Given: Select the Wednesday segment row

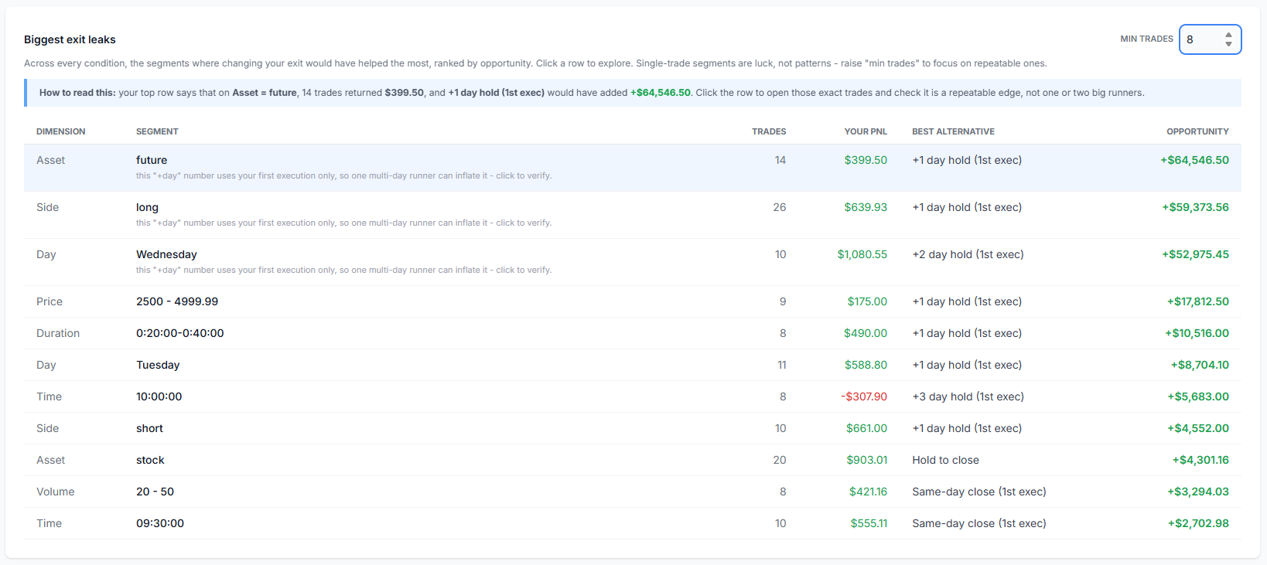Looking at the screenshot, I should point(633,262).
